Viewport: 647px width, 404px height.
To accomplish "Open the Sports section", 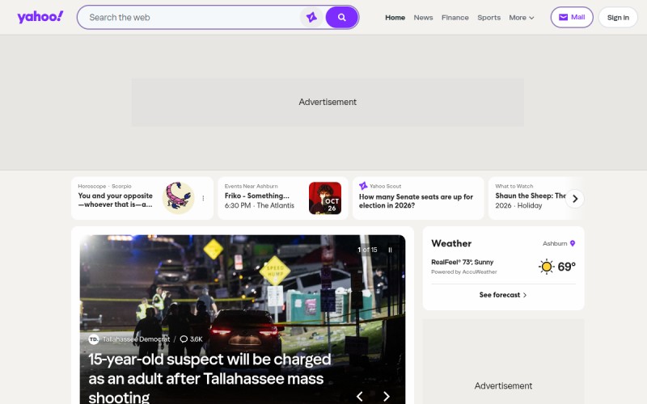I will 489,18.
